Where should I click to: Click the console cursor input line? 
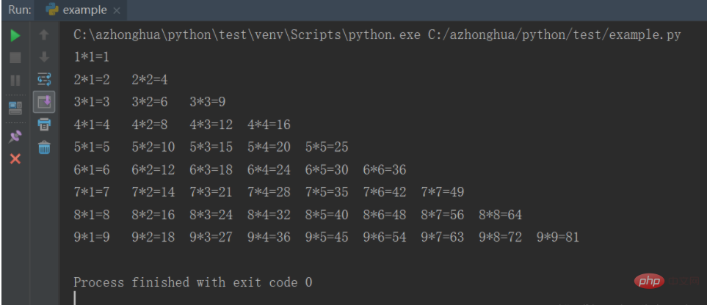[x=76, y=298]
